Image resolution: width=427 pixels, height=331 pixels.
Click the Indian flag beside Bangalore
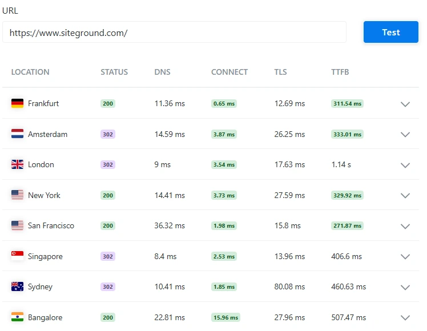[x=18, y=317]
